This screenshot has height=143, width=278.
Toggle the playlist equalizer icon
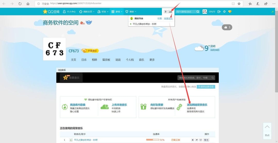pos(170,12)
